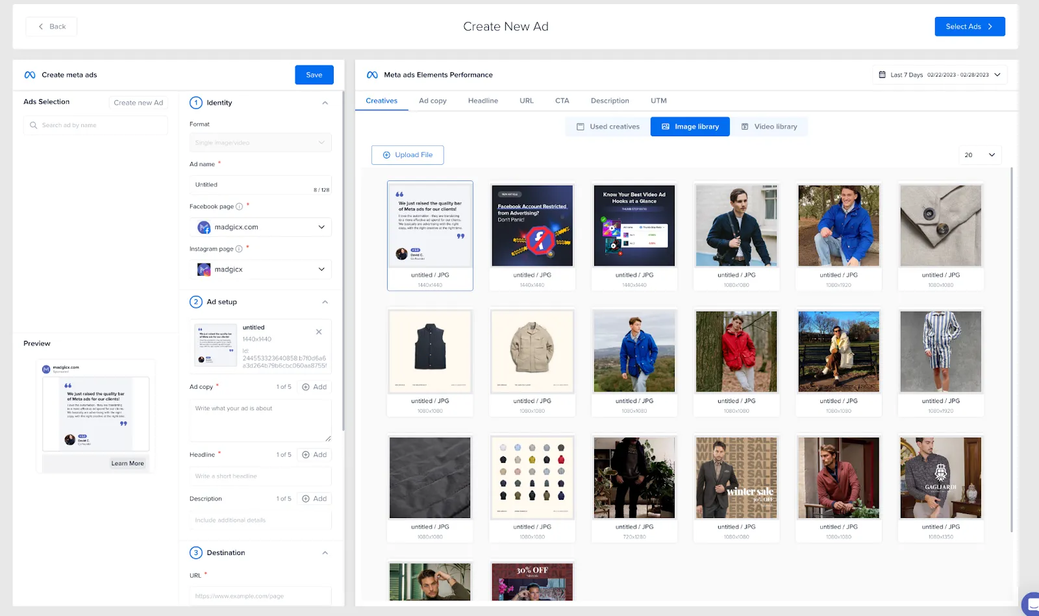The height and width of the screenshot is (616, 1039).
Task: Select the red jacket forest image
Action: [736, 351]
